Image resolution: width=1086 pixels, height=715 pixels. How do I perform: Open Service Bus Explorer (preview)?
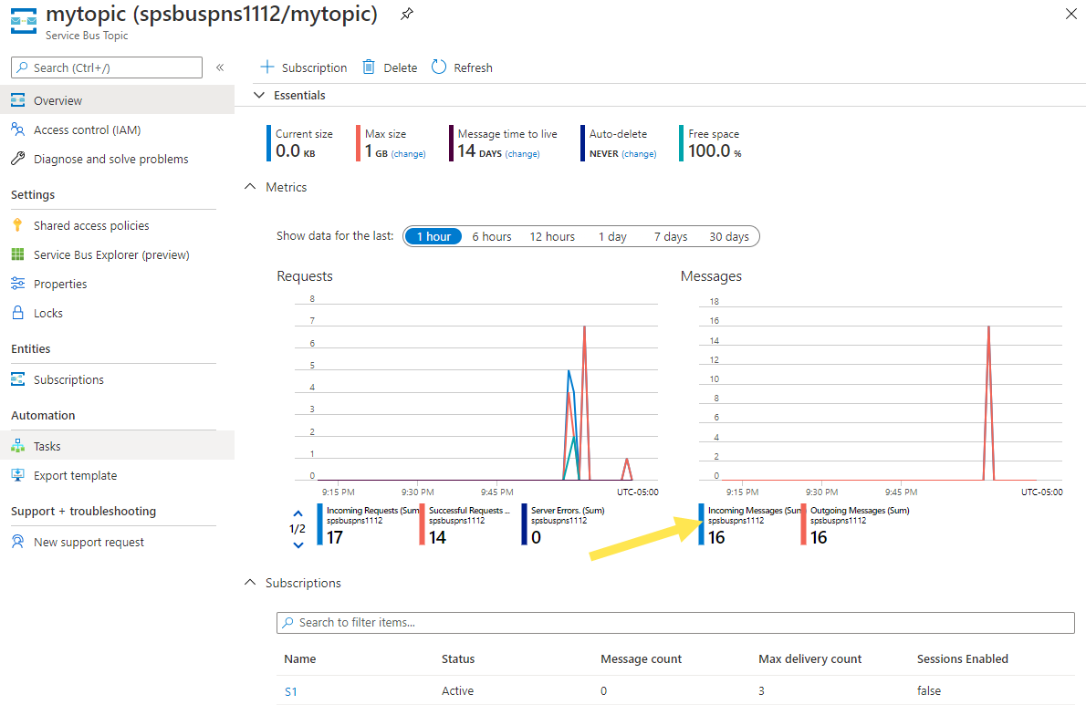[111, 254]
